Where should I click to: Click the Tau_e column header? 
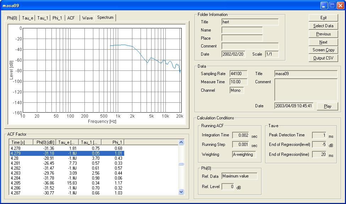[67, 142]
